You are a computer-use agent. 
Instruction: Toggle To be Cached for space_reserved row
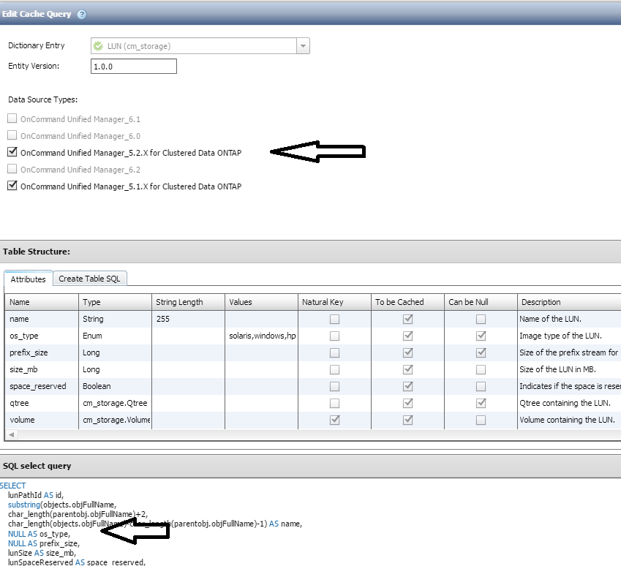(408, 386)
